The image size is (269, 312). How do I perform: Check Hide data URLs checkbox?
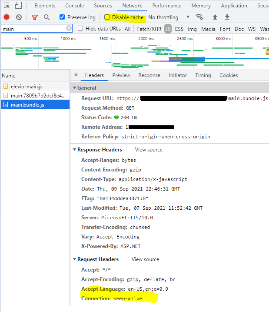click(80, 28)
